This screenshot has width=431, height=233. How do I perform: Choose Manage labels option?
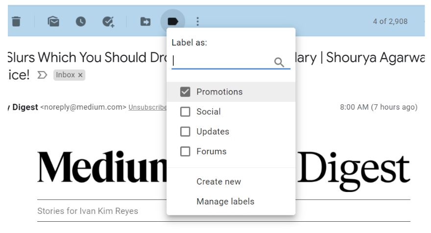pos(225,202)
